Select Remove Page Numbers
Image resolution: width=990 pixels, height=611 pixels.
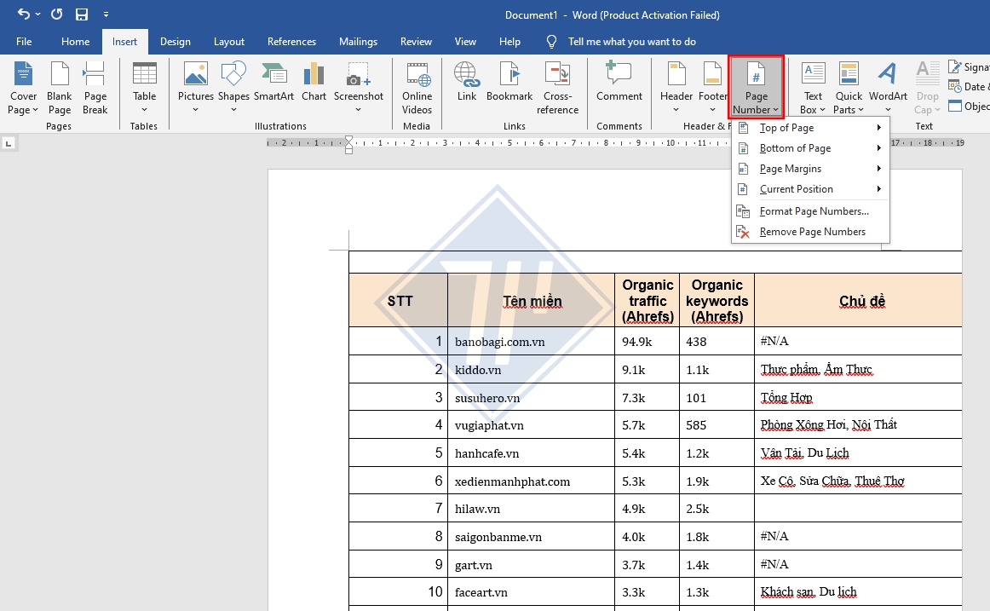(x=812, y=232)
